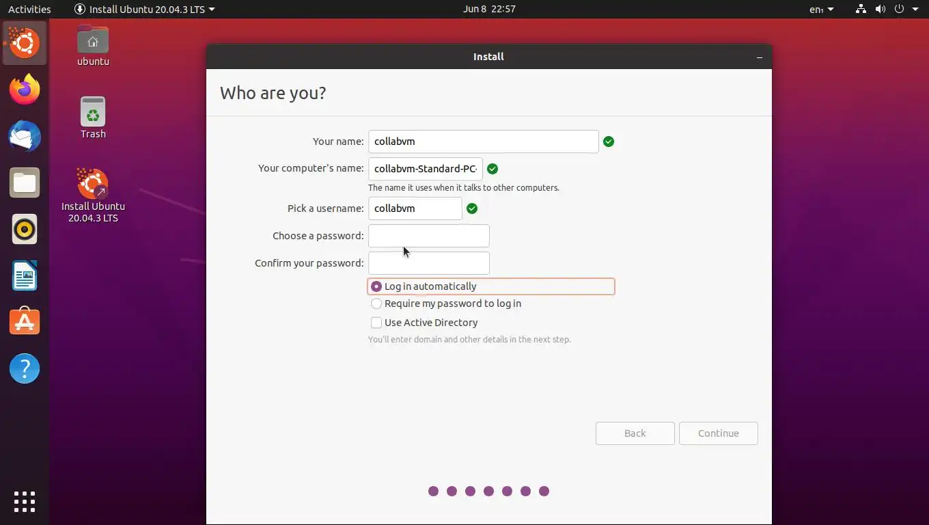This screenshot has width=929, height=525.
Task: Open the Files manager in dock
Action: (25, 183)
